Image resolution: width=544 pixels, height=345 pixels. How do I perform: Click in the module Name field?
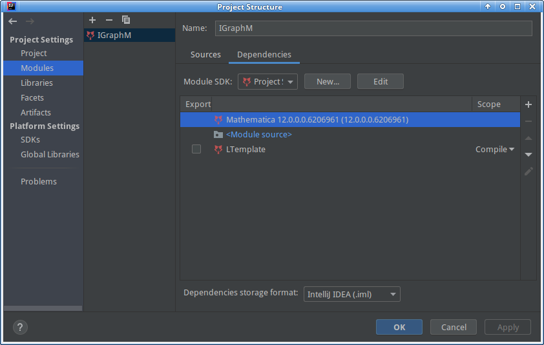click(x=373, y=28)
